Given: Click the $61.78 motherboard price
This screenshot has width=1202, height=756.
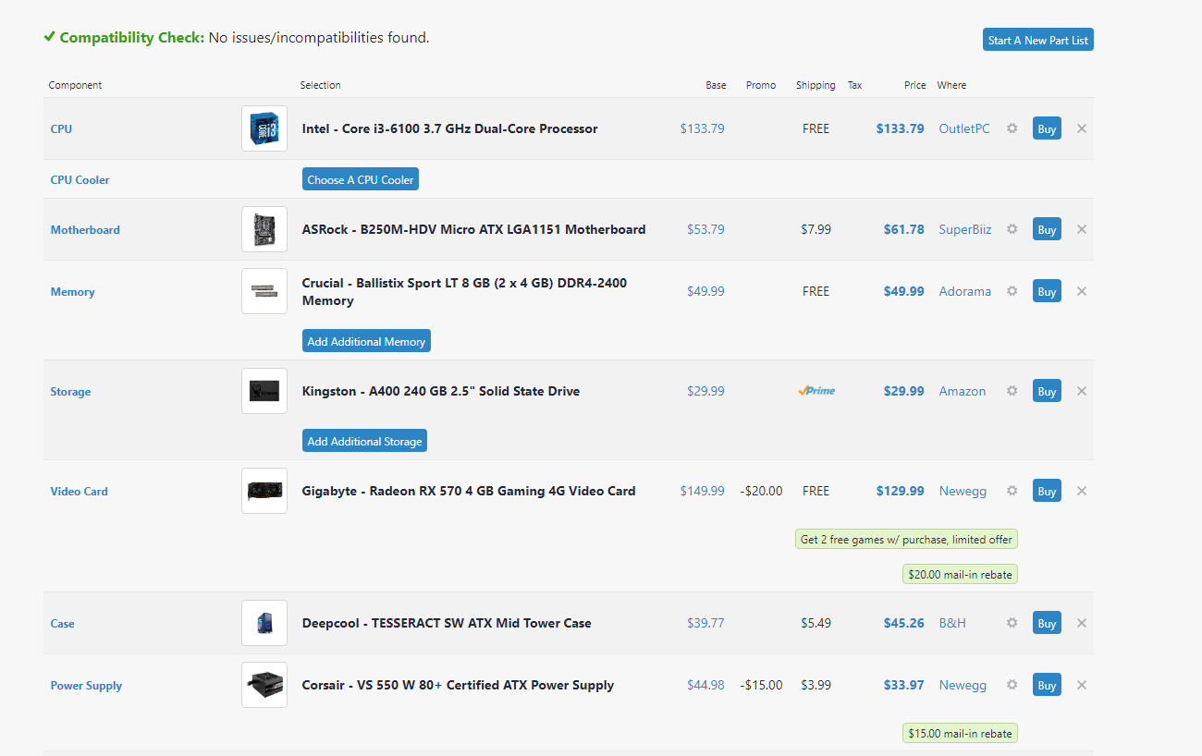Looking at the screenshot, I should tap(903, 229).
